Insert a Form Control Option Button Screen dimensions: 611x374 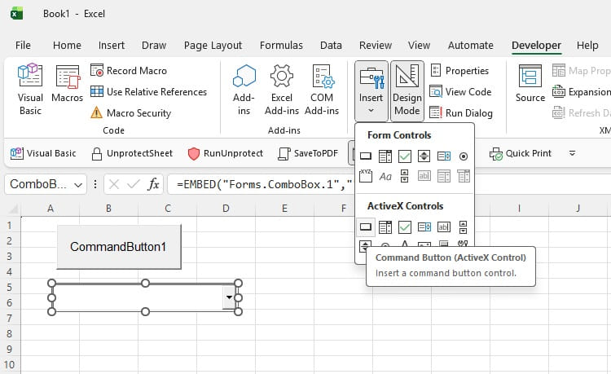coord(463,156)
